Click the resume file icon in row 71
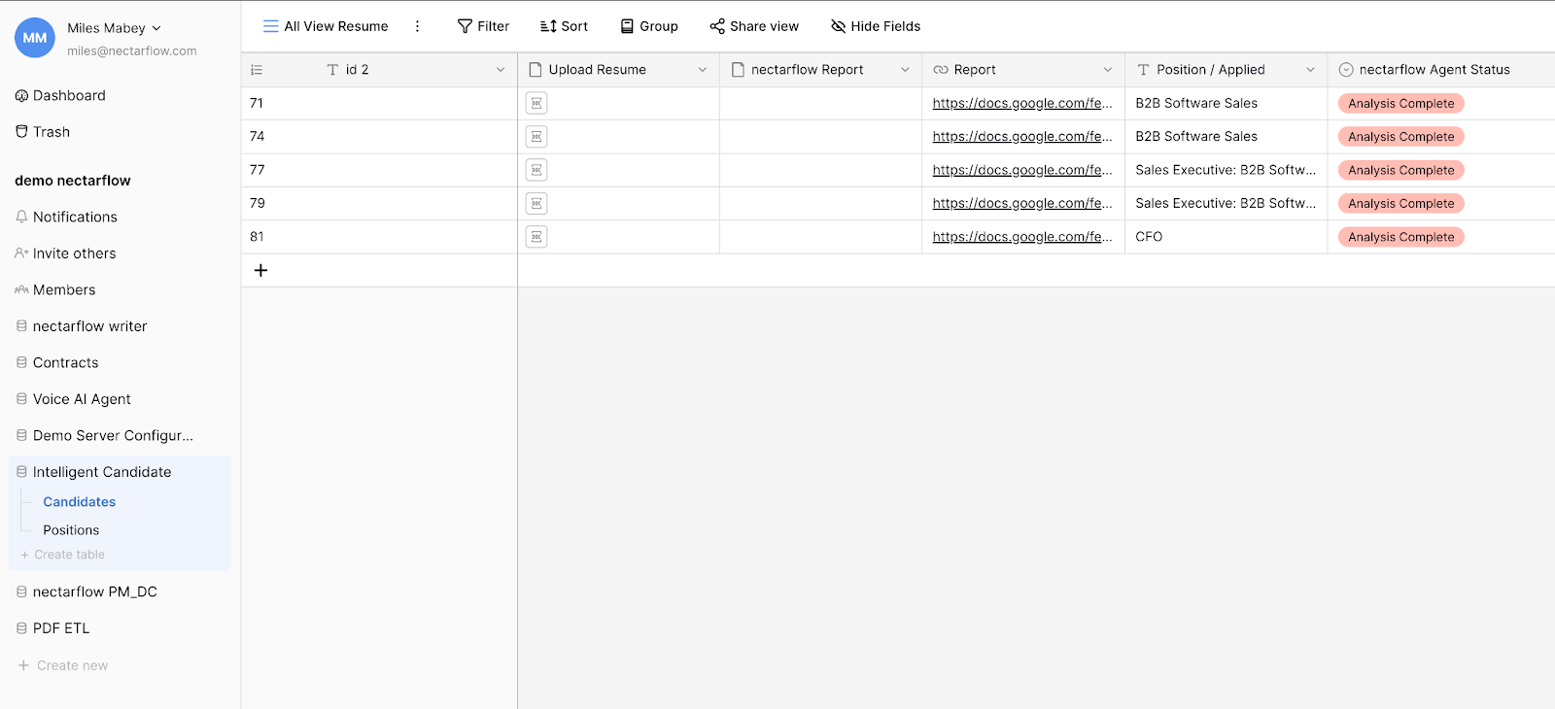This screenshot has width=1555, height=709. click(536, 103)
